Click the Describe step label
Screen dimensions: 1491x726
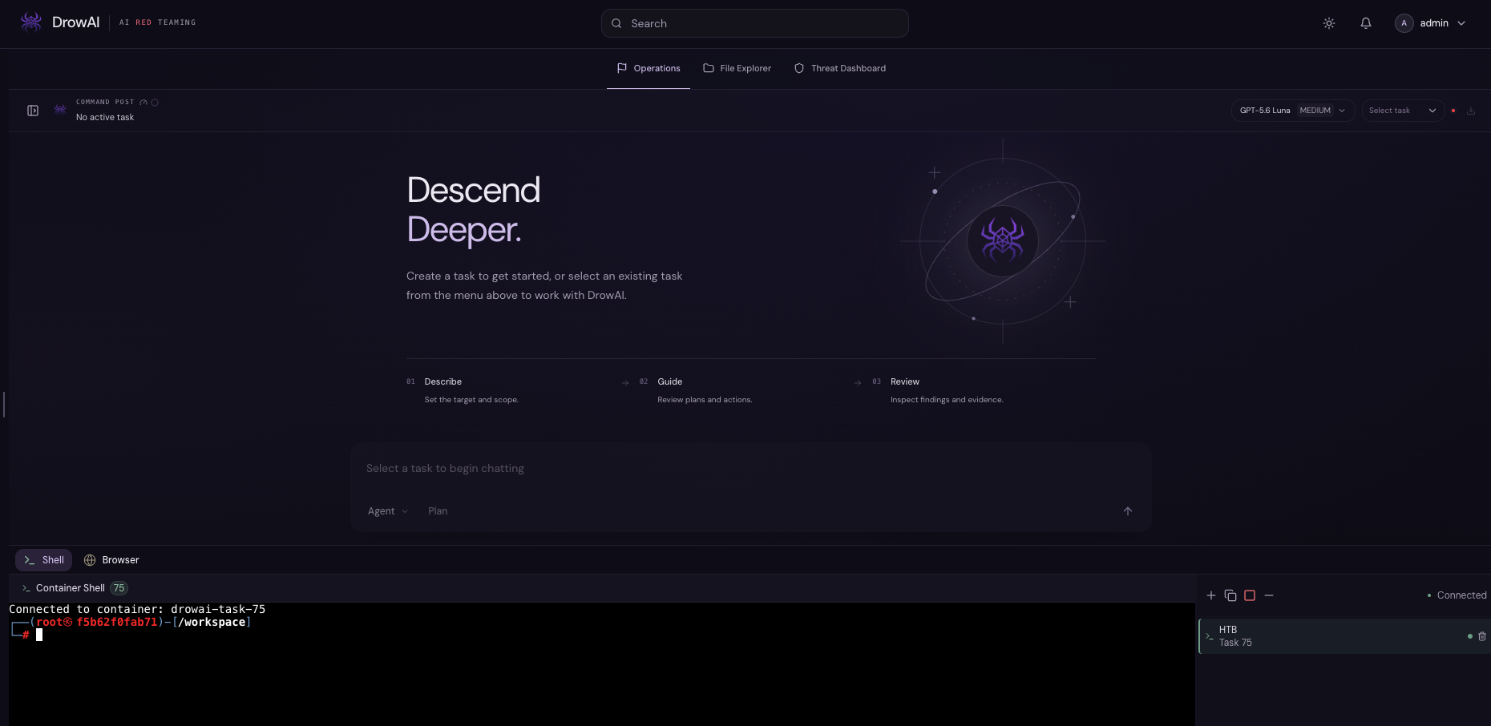point(443,381)
